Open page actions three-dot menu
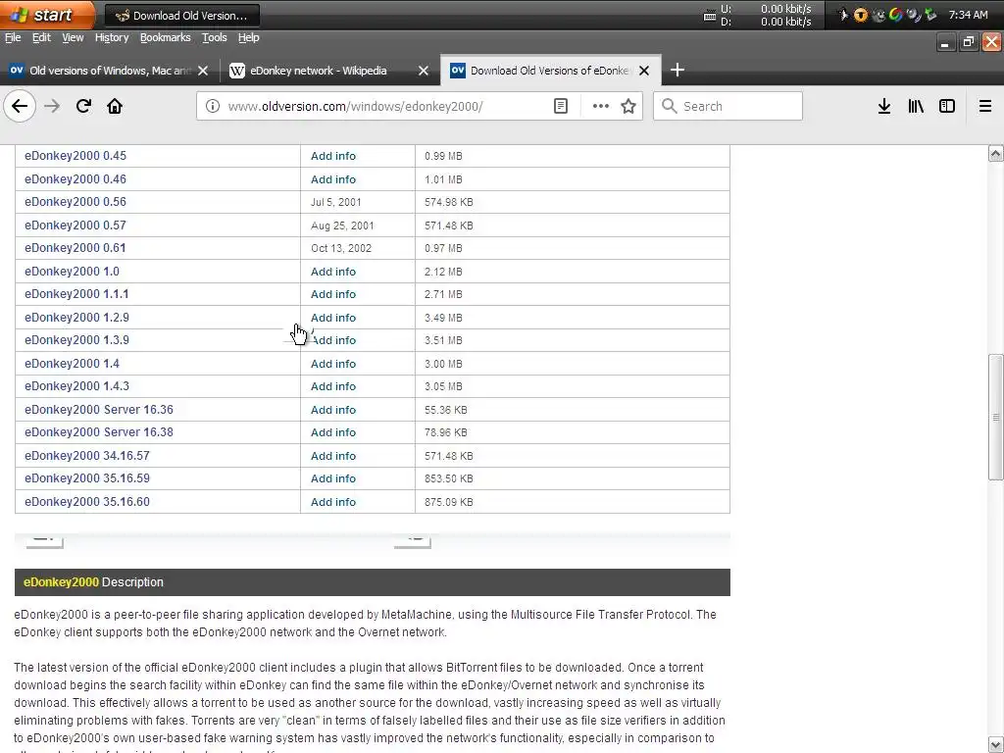This screenshot has width=1004, height=753. tap(601, 106)
